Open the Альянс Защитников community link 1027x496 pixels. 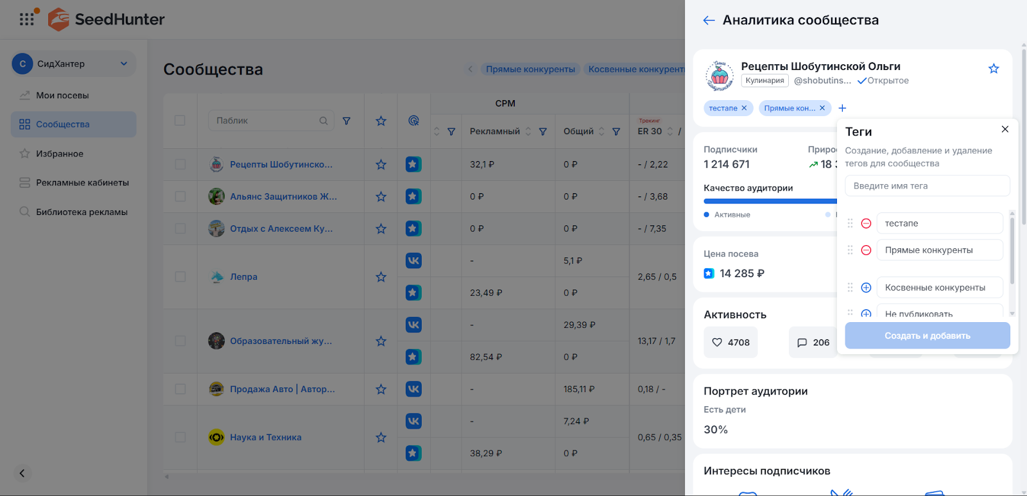[x=283, y=196]
